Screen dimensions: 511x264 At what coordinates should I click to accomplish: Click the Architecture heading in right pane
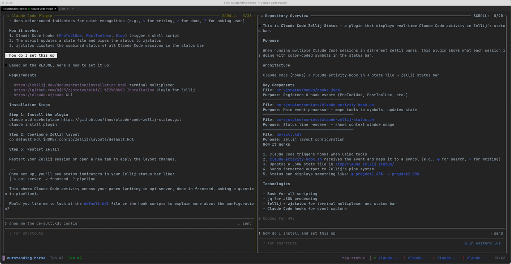[x=276, y=65]
